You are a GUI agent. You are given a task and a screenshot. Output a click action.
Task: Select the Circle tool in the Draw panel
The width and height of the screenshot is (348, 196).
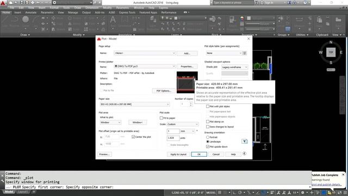tap(26, 20)
